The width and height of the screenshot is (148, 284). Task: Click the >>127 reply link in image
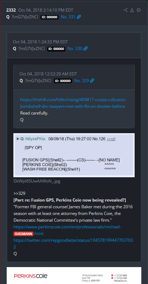pyautogui.click(x=111, y=139)
